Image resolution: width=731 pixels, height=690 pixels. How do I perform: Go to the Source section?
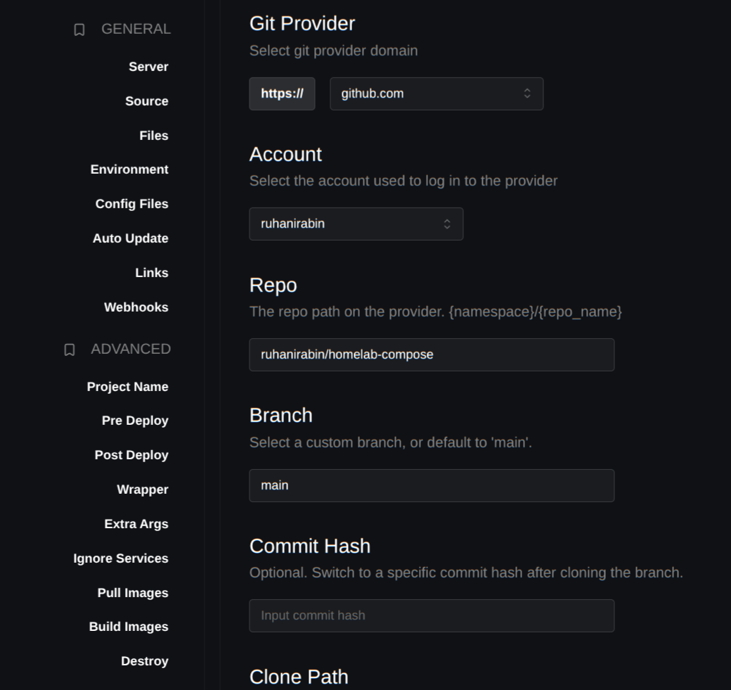(x=146, y=101)
